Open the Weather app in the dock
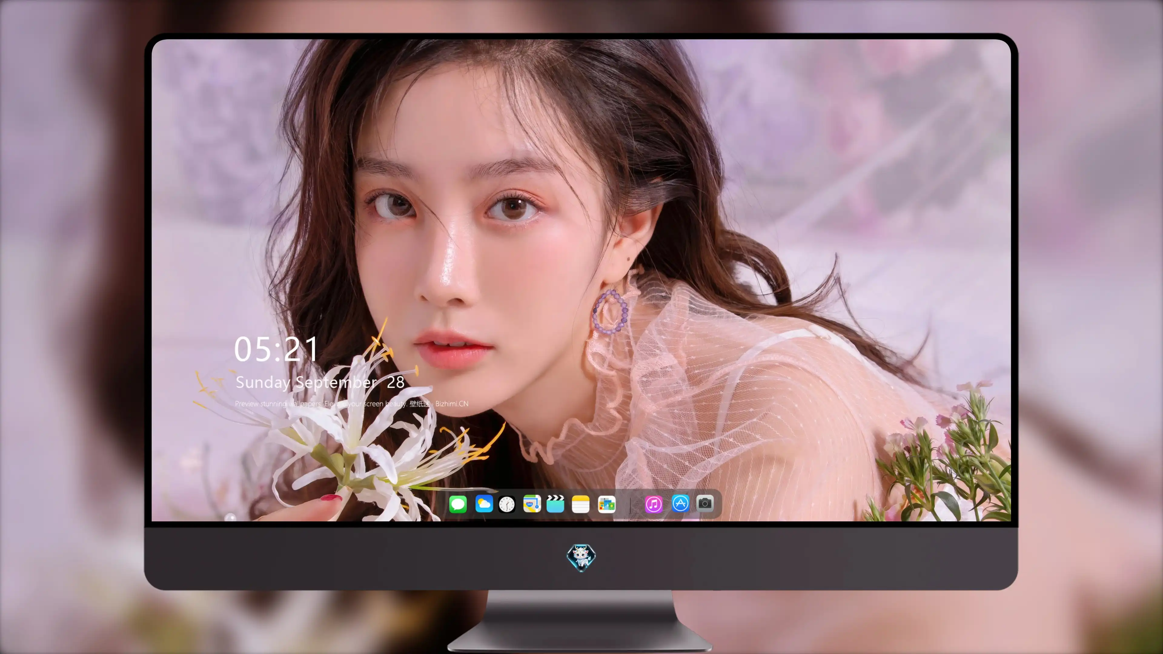 [484, 504]
